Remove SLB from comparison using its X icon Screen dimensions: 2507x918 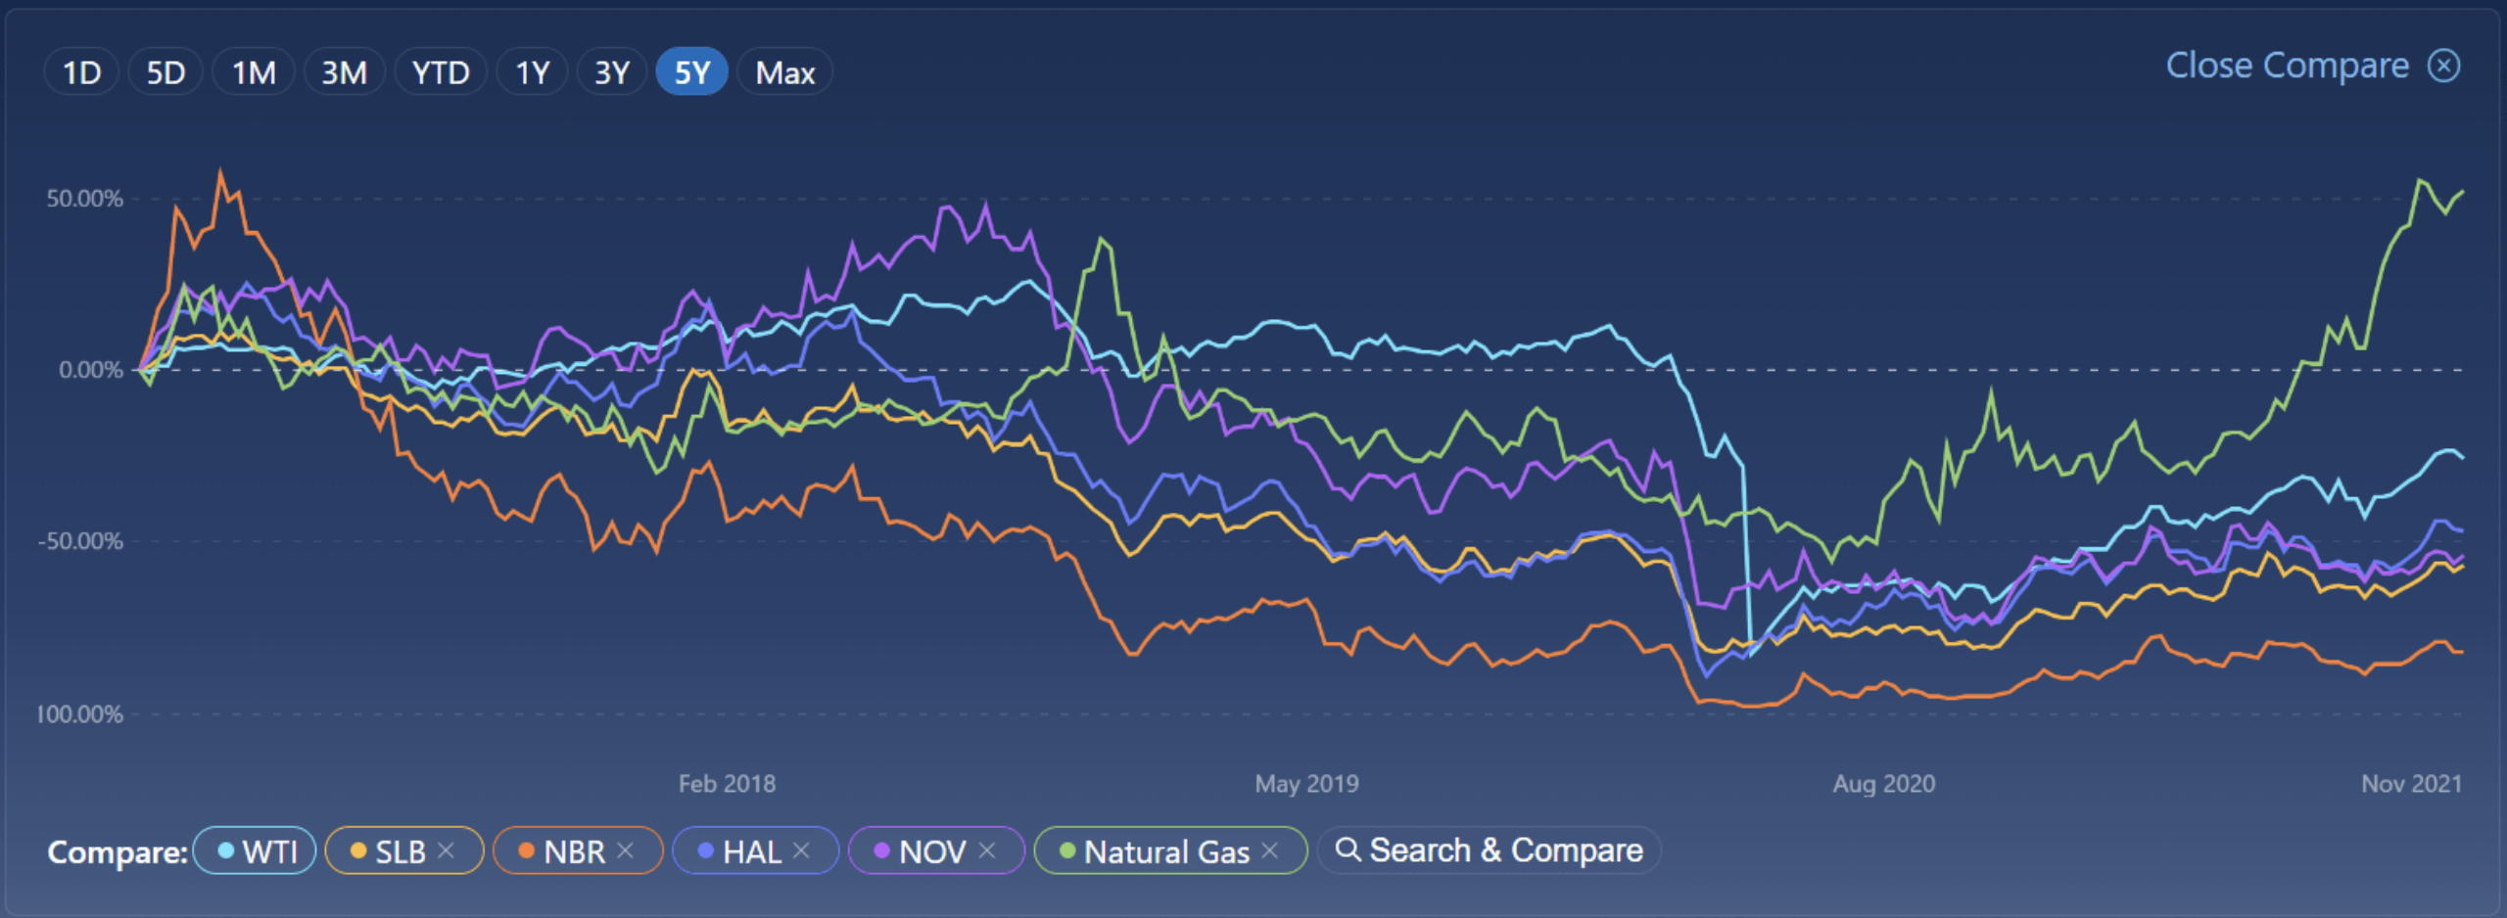pos(447,850)
